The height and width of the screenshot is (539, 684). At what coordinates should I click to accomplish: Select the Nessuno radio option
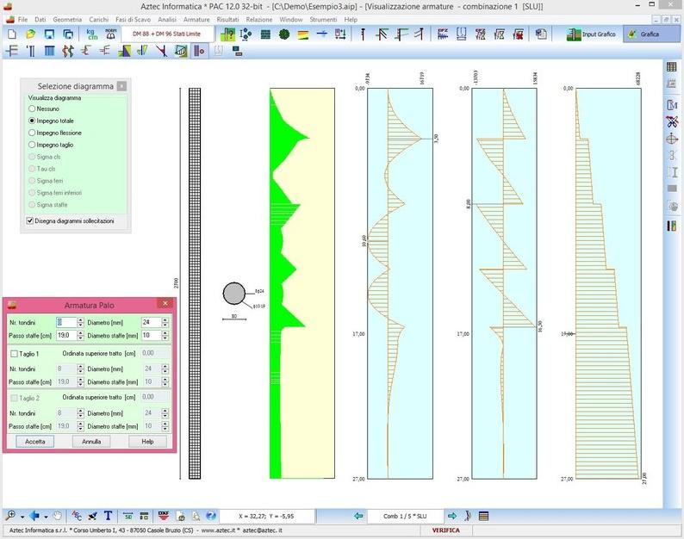click(32, 109)
